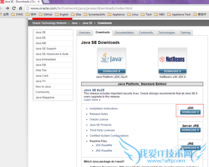
Task: Open Java Magazine sidebar item
Action: [x=53, y=98]
